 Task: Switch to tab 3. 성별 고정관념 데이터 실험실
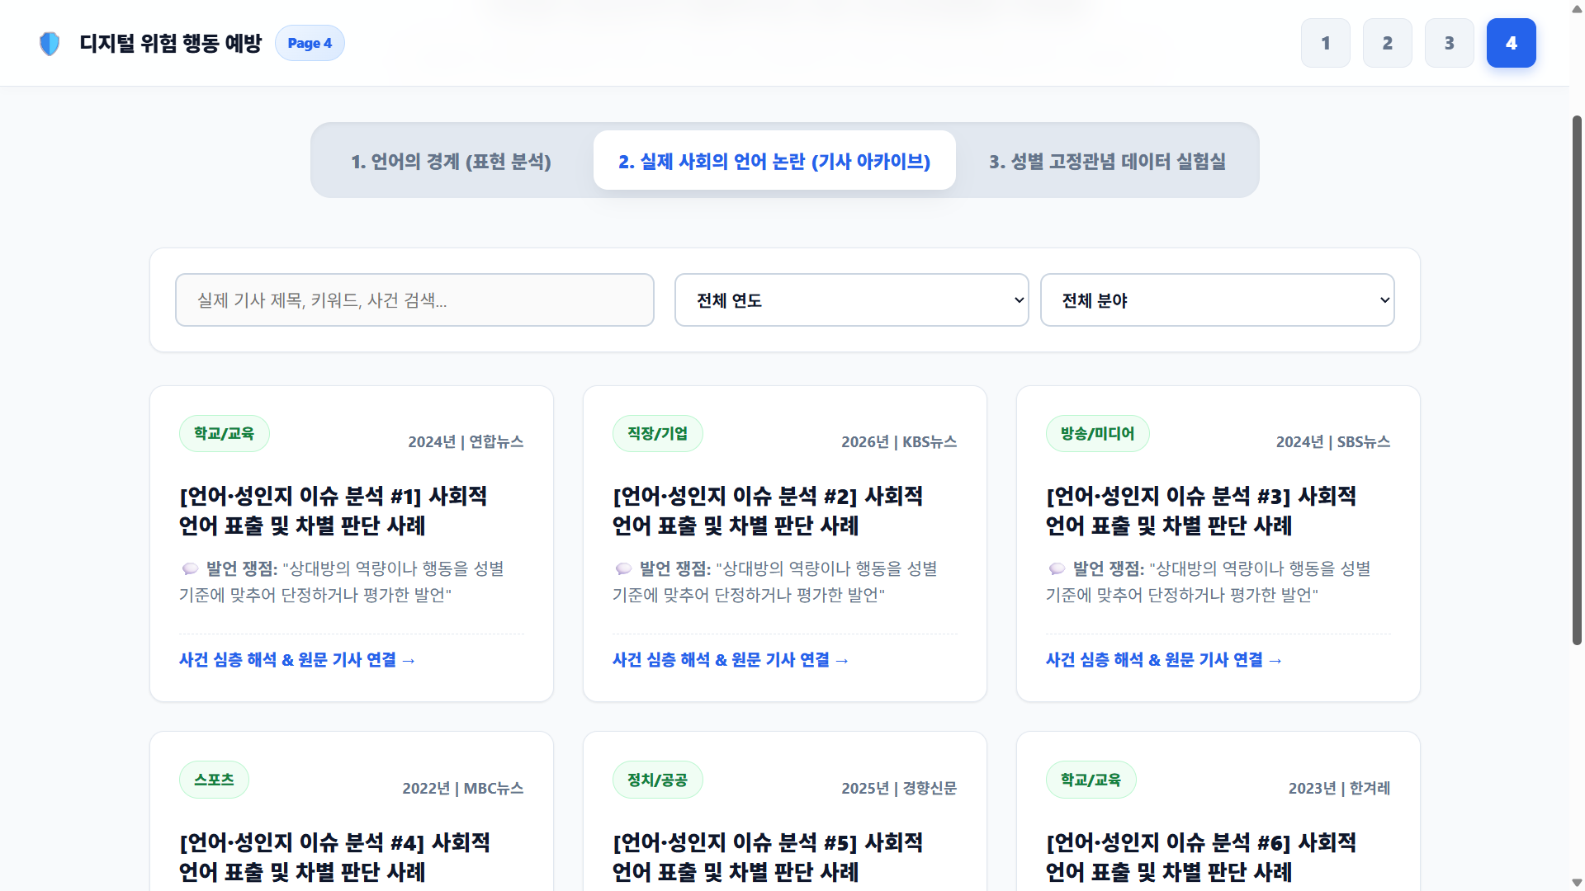pos(1107,161)
